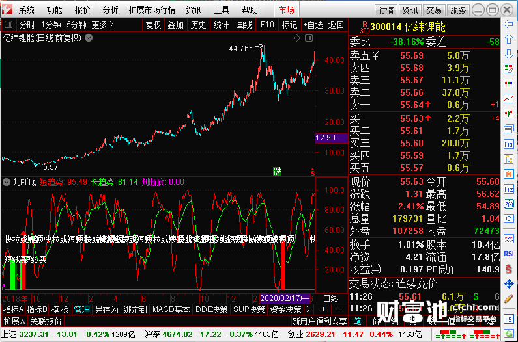Click the red S dollar icon in sidebar
518x342 pixels.
(x=508, y=269)
